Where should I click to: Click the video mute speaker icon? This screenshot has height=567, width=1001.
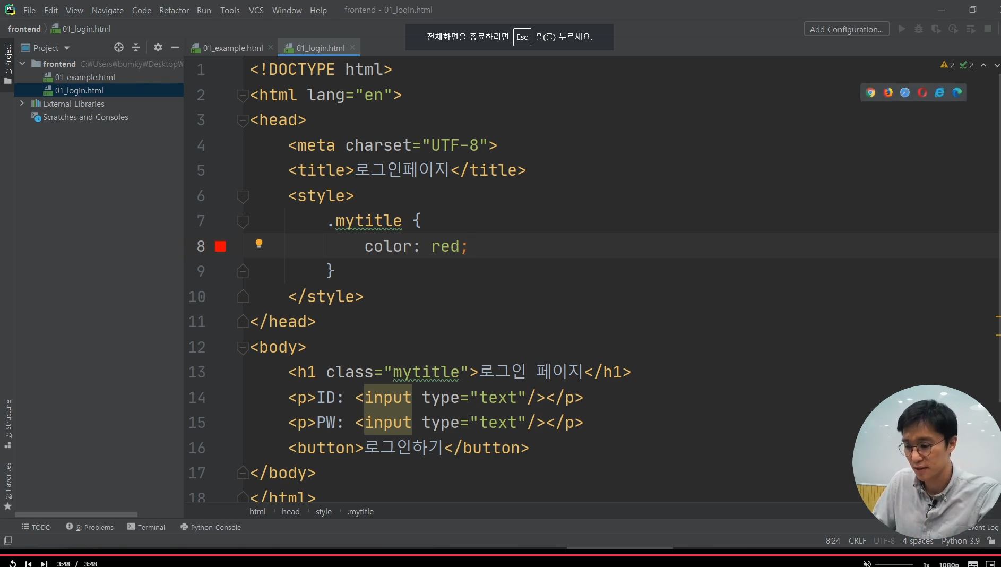click(x=866, y=564)
